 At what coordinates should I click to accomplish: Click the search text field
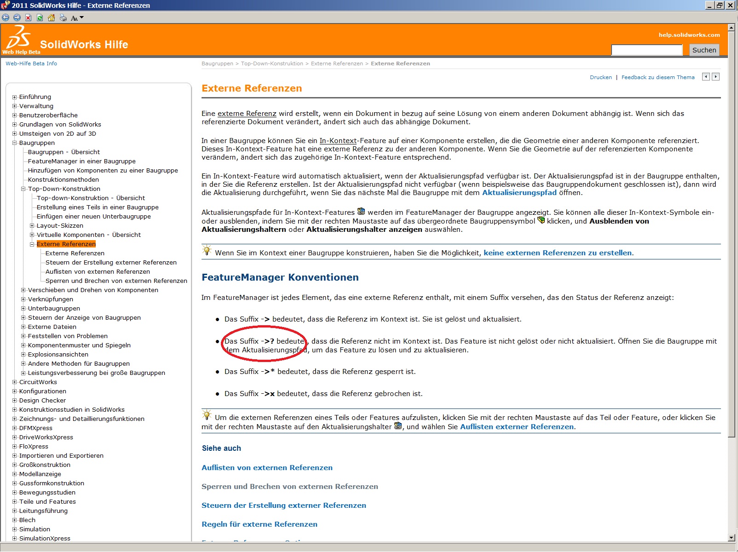coord(646,50)
